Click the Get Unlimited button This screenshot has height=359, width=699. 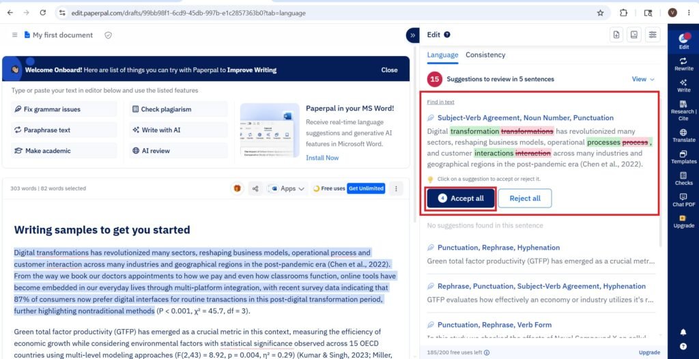pos(366,188)
